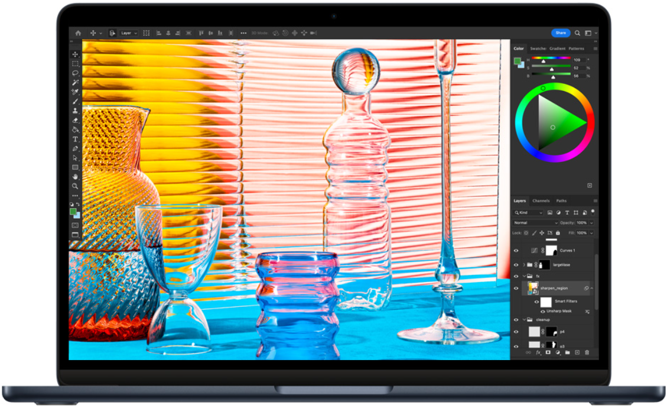Viewport: 667px width, 408px height.
Task: Toggle the Auto-Select checkbox icon
Action: [112, 33]
